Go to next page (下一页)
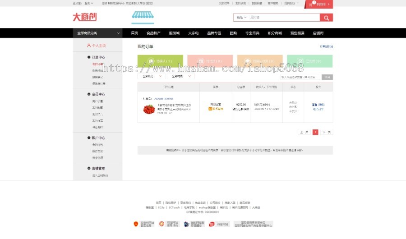406x239 pixels. 327,132
